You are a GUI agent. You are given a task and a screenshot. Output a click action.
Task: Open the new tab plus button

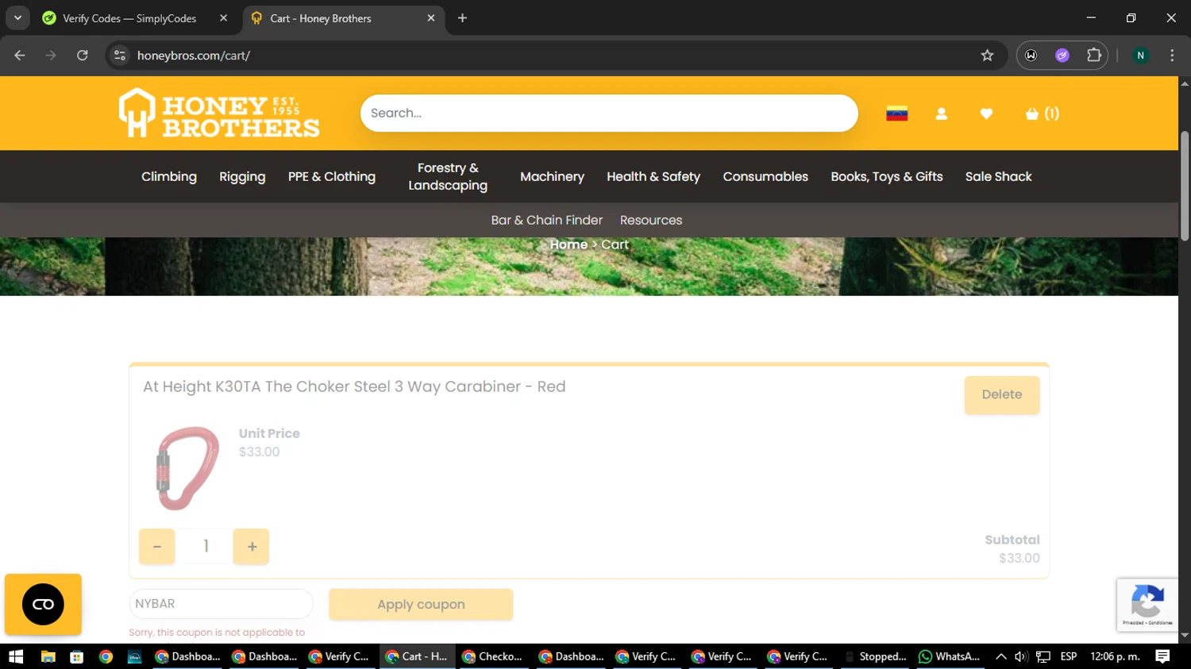(x=462, y=18)
